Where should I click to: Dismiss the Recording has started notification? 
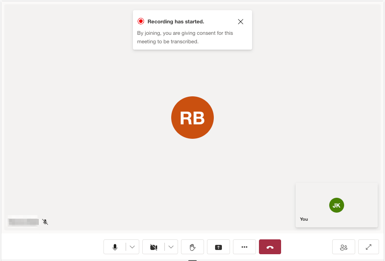241,22
